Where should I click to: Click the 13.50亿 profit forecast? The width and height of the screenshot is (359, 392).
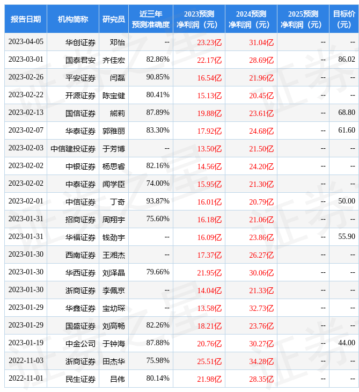209,149
